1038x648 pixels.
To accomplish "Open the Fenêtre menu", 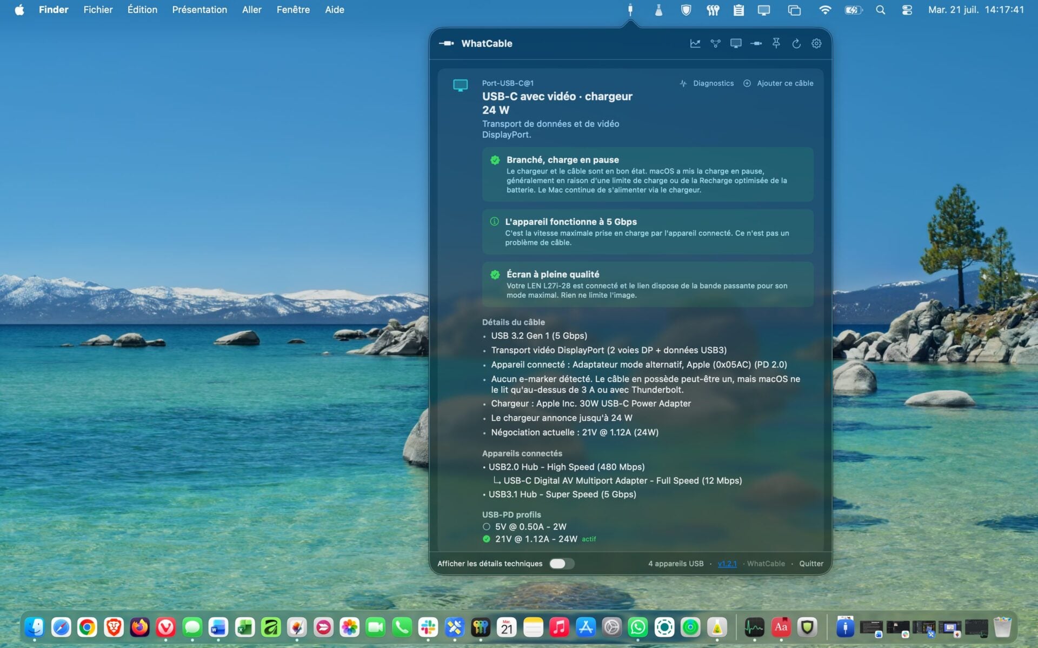I will [293, 10].
